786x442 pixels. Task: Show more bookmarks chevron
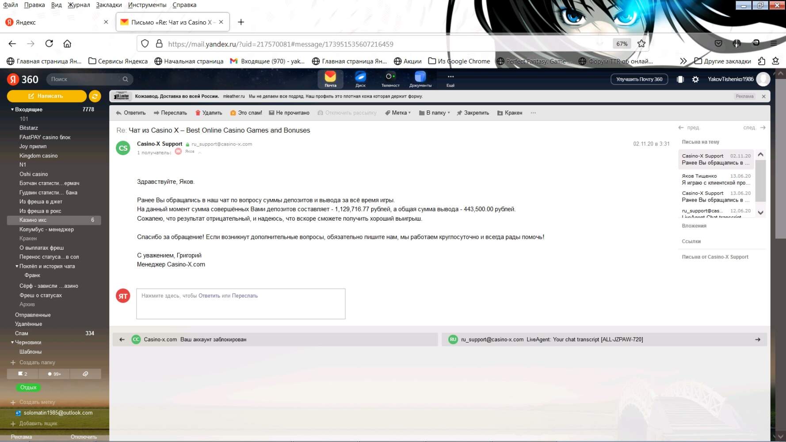point(683,61)
